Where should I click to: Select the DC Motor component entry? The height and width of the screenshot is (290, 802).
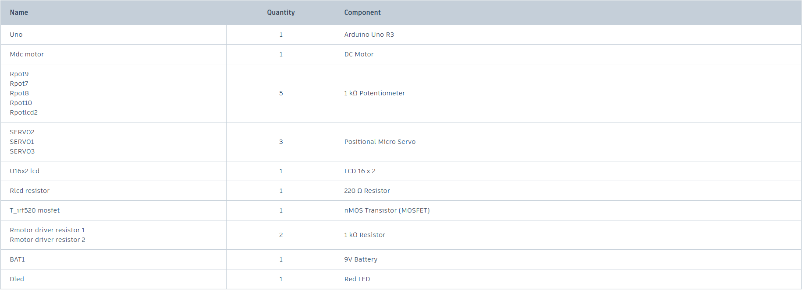click(359, 54)
